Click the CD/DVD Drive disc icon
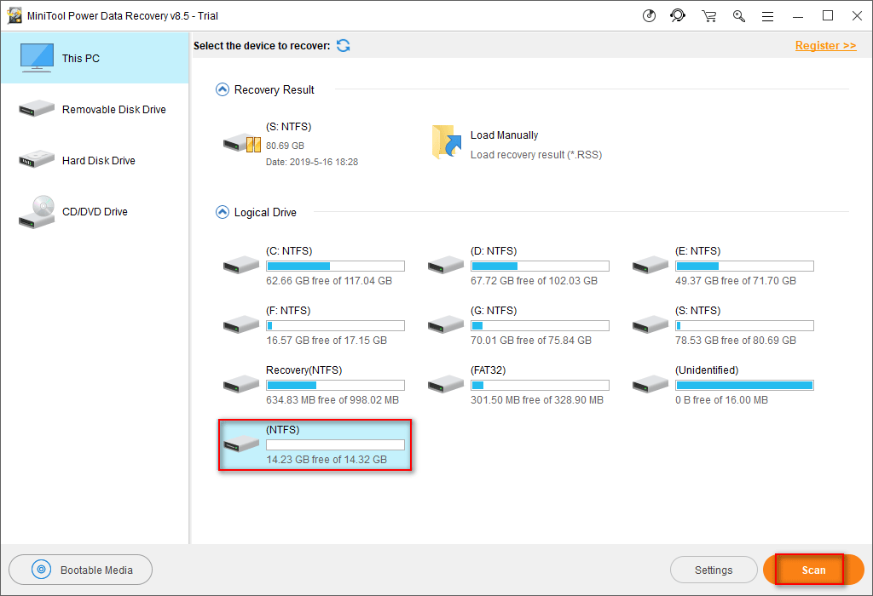The image size is (873, 596). pyautogui.click(x=37, y=212)
